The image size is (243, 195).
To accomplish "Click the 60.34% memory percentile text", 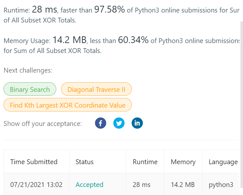I will coord(133,40).
